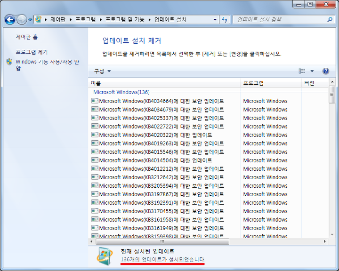This screenshot has width=339, height=271.
Task: Click the icon of the KB3197867 update
Action: (x=95, y=194)
